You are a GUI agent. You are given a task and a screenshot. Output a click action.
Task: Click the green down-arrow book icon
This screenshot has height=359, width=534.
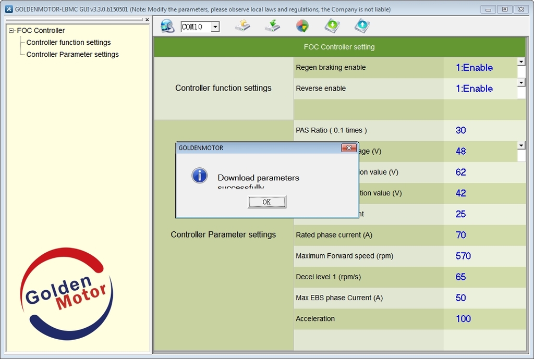(x=332, y=26)
